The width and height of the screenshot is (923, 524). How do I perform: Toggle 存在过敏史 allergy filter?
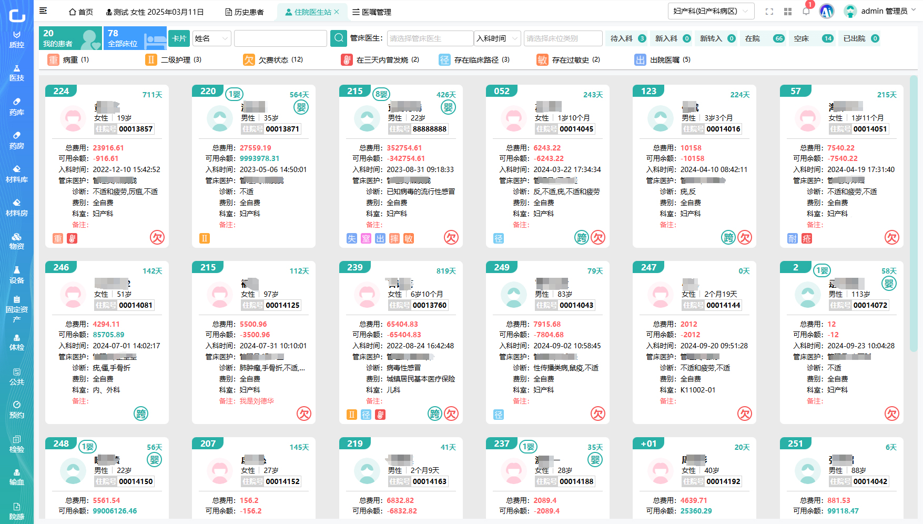point(568,60)
